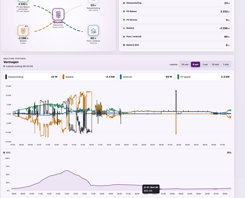Click the "15 kW" power axis label
This screenshot has width=245, height=198.
click(8, 86)
